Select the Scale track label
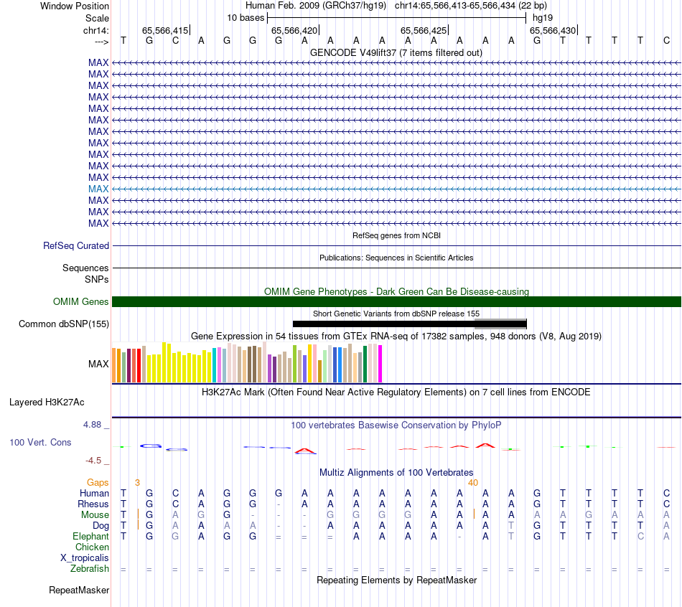682x607 pixels. (97, 18)
